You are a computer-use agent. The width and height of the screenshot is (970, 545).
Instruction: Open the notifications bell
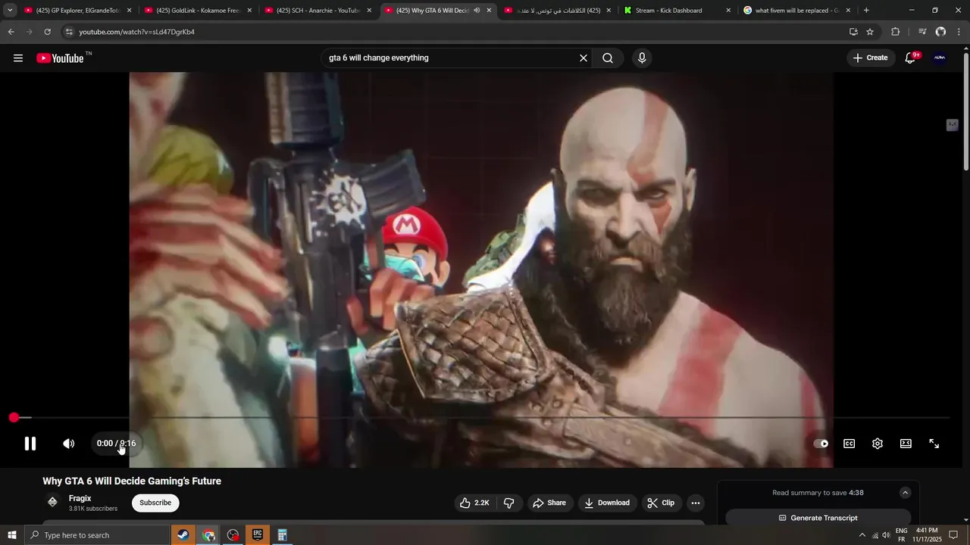tap(911, 58)
